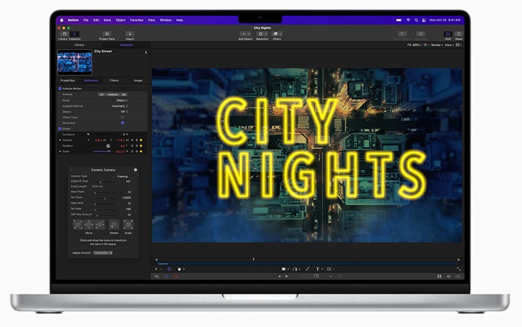Click the Analyze button

(x=112, y=94)
